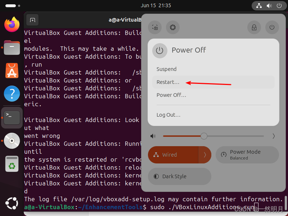Click the power icon in quick settings
Viewport: 288px width, 216px height.
point(272,27)
